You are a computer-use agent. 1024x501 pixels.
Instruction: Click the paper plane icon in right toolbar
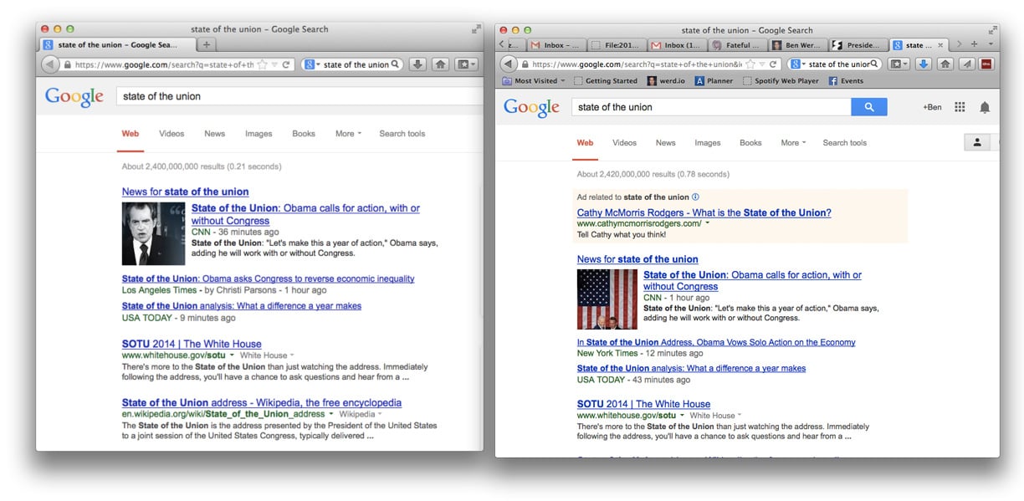coord(966,64)
